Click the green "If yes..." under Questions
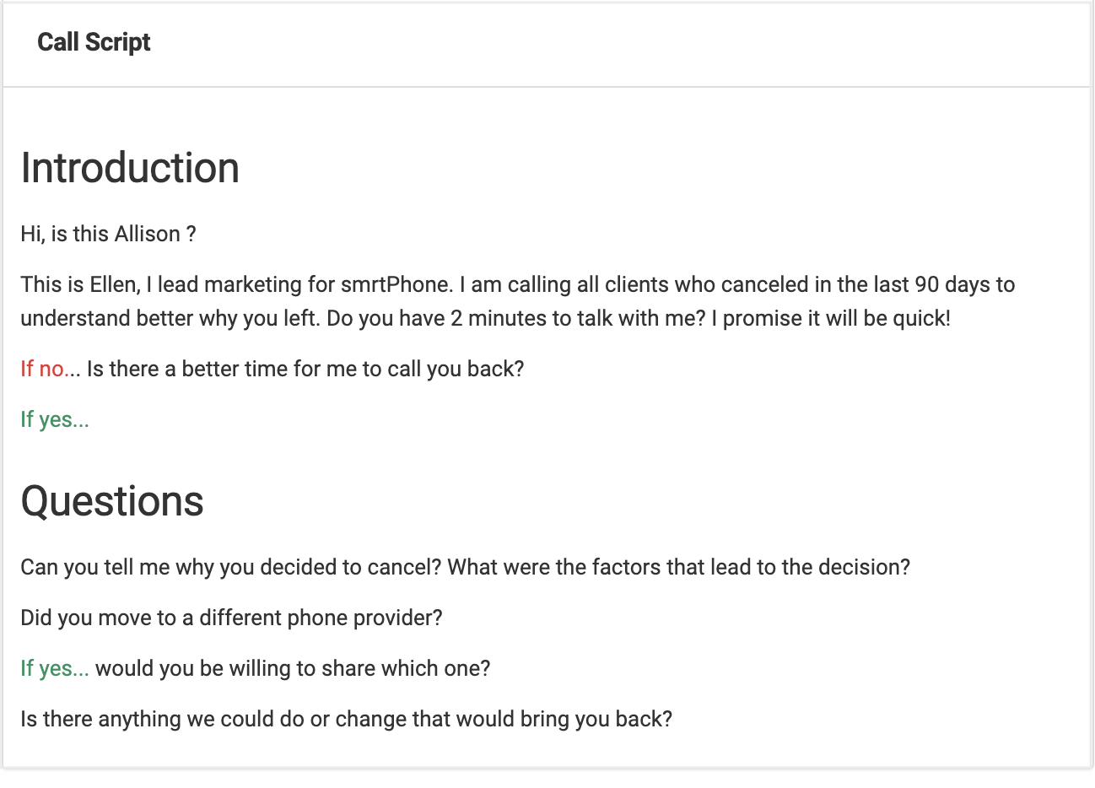The height and width of the screenshot is (788, 1095). click(55, 668)
